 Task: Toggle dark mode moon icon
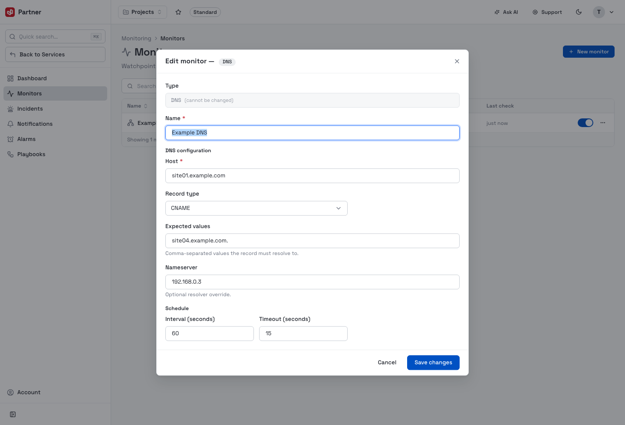click(579, 12)
